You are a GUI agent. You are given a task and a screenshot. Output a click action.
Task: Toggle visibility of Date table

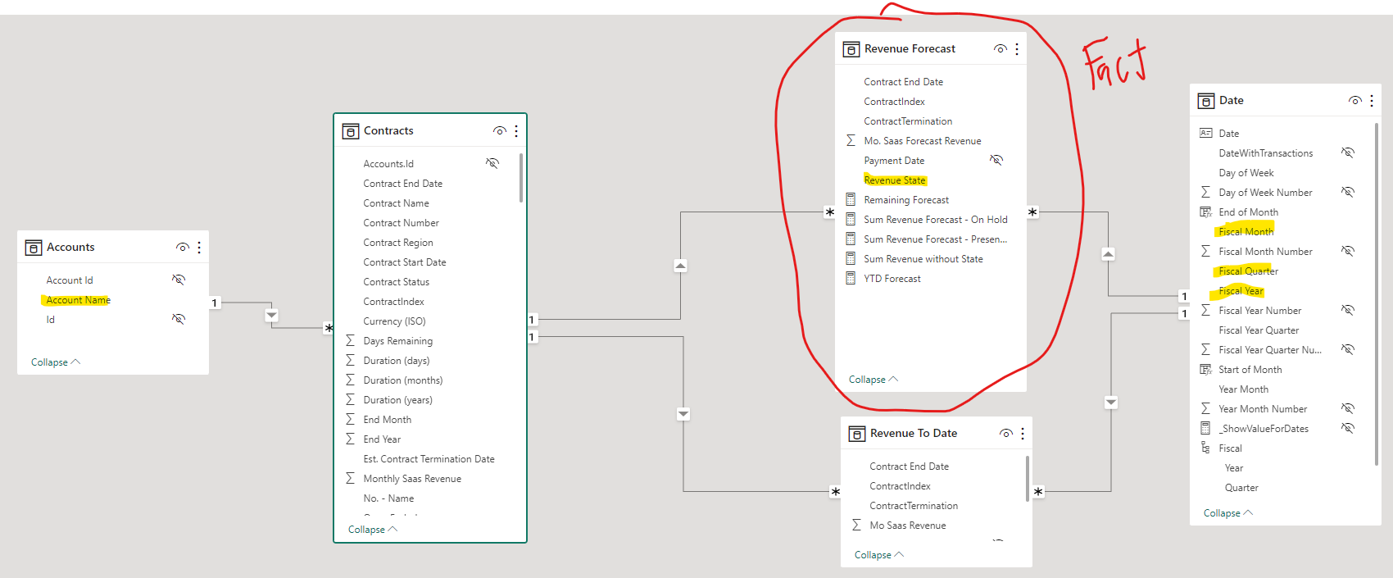point(1355,100)
